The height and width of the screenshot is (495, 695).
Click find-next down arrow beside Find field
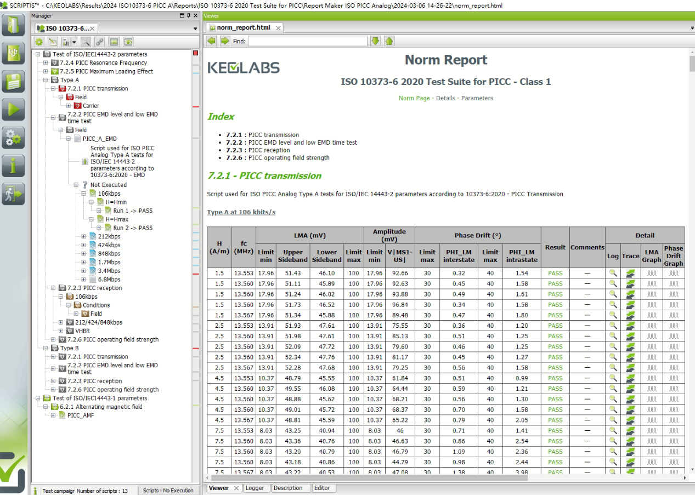coord(375,41)
